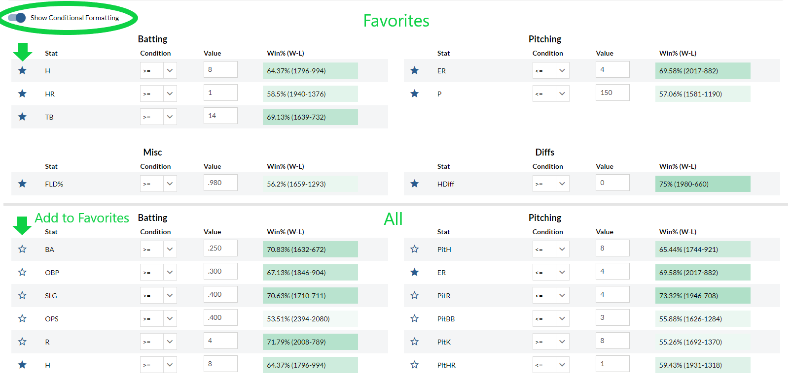The height and width of the screenshot is (375, 791).
Task: Edit the FLD% value input box
Action: point(220,183)
